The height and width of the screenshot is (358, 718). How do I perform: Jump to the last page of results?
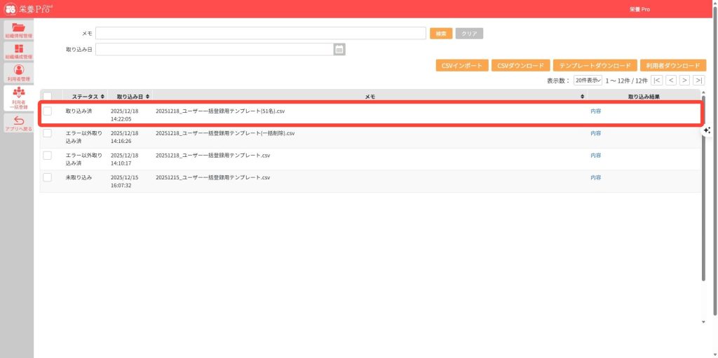(x=698, y=81)
